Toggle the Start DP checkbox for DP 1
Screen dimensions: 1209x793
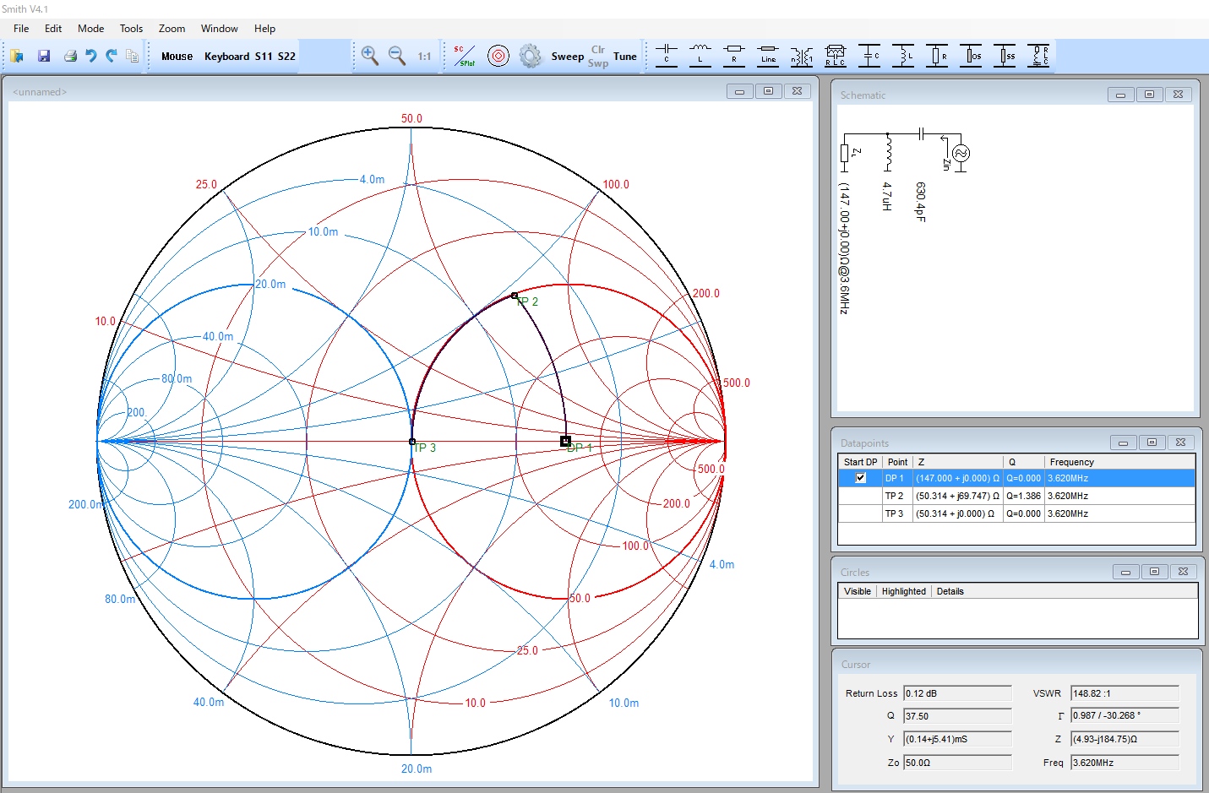[861, 478]
